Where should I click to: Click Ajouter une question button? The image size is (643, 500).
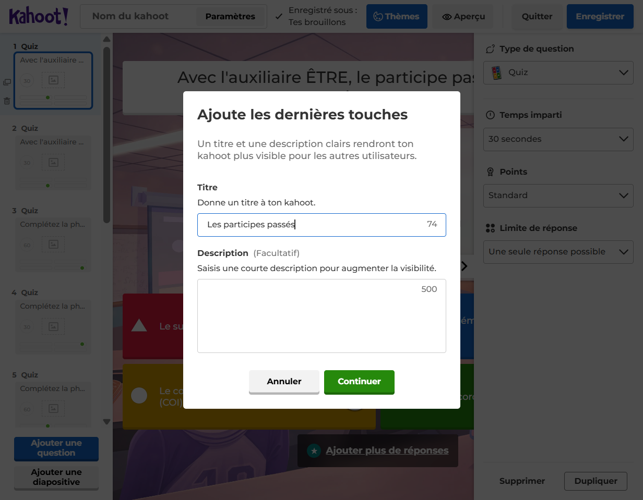pyautogui.click(x=56, y=448)
